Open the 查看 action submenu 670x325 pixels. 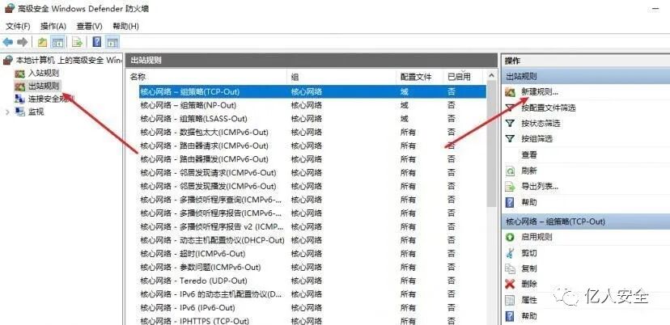coord(529,155)
